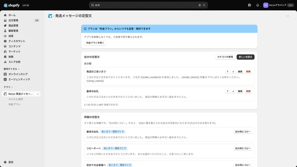Move 発送のごあいさつ template down
297x167 pixels.
pos(233,72)
